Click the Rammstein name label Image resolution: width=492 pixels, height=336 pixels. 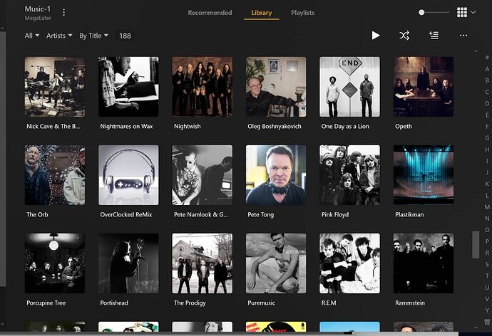[410, 303]
